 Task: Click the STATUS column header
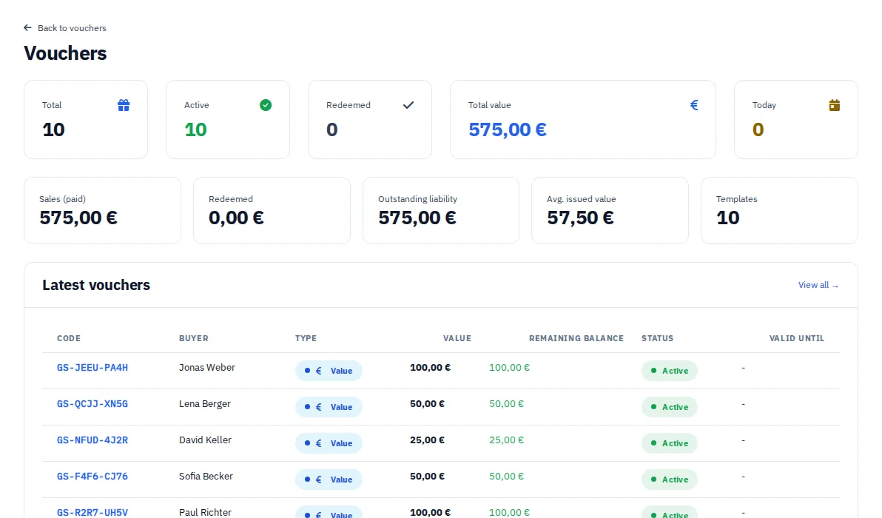coord(657,338)
